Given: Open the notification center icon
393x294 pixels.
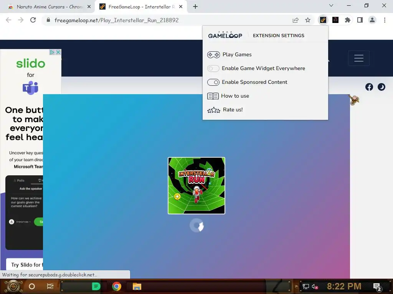Looking at the screenshot, I should 377,286.
